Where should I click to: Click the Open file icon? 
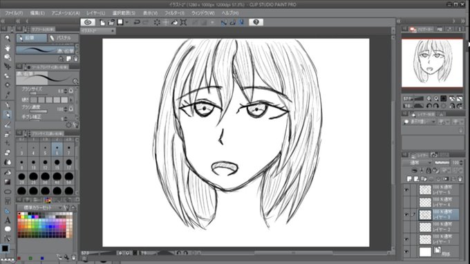pyautogui.click(x=111, y=23)
